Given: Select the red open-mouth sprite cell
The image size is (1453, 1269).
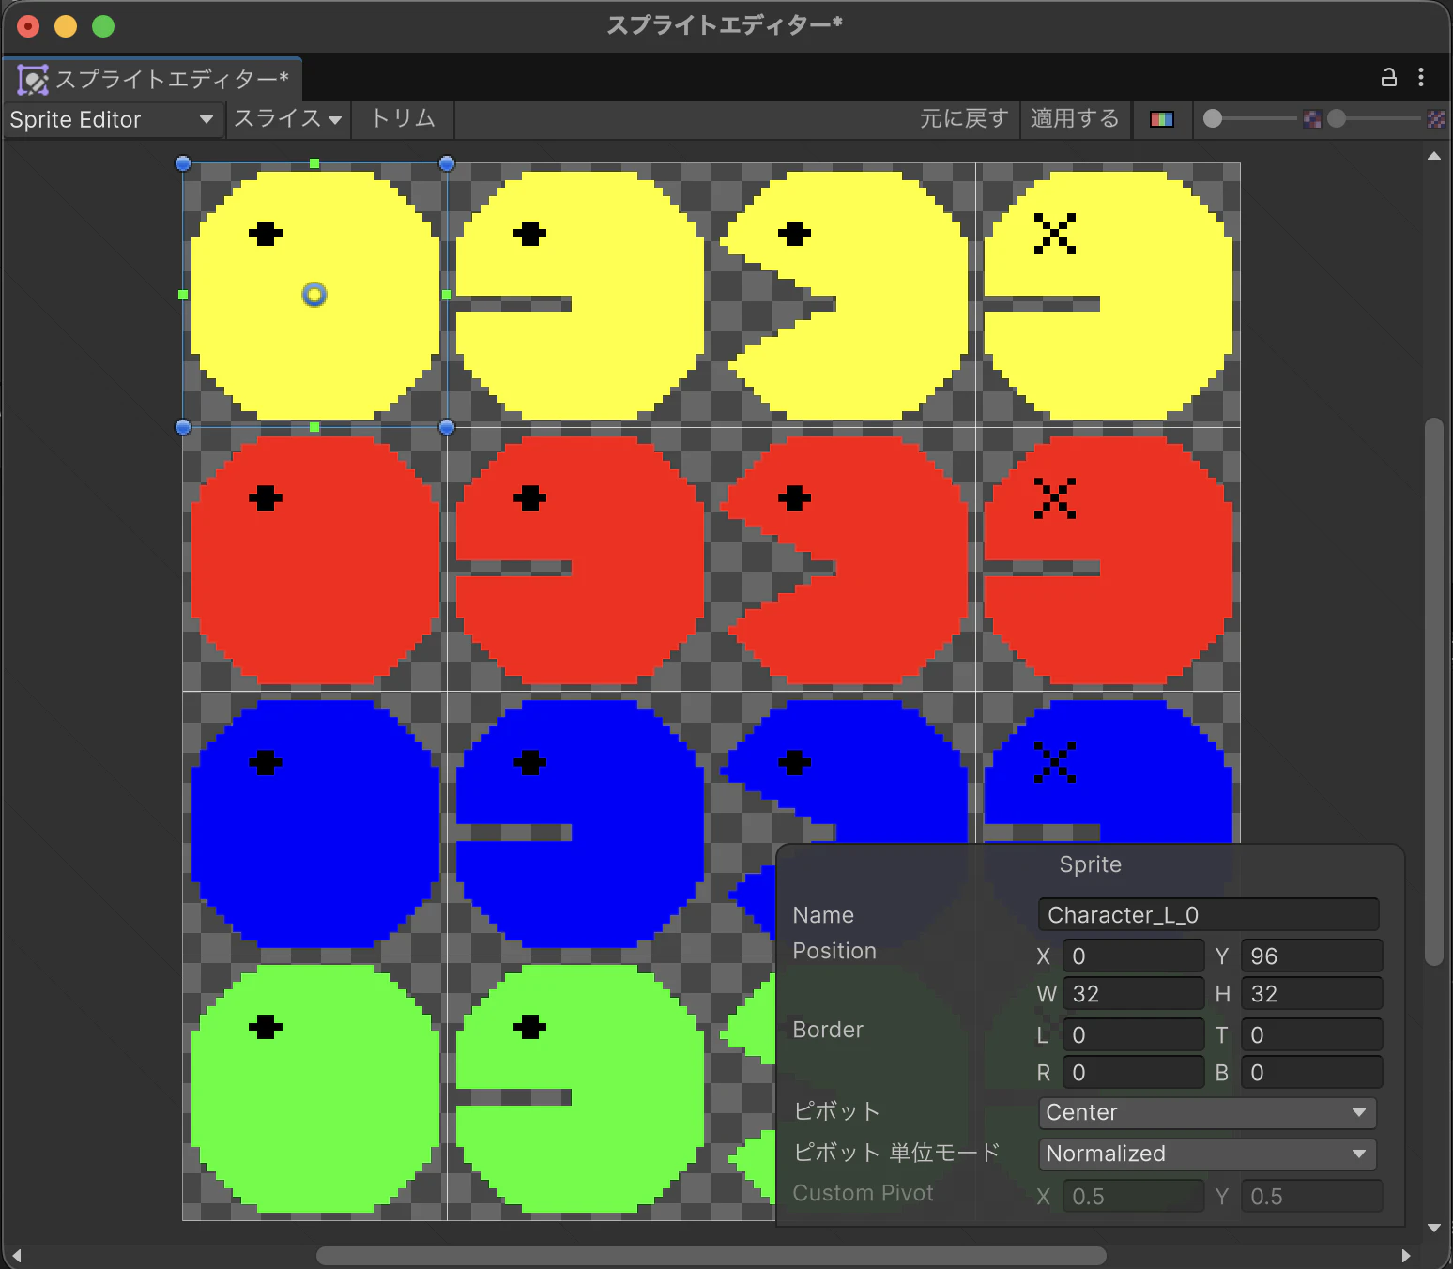Looking at the screenshot, I should coord(843,559).
